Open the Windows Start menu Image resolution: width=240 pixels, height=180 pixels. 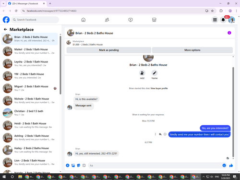click(x=4, y=177)
